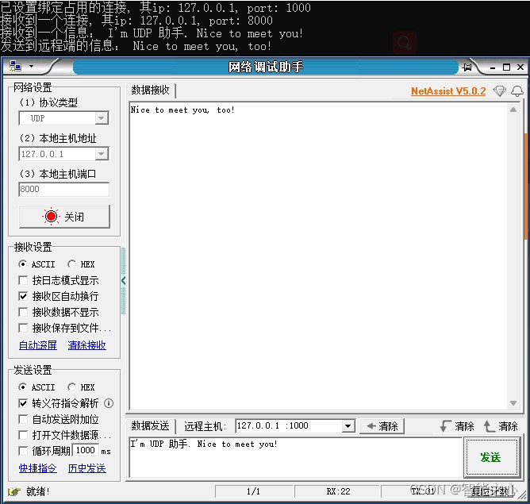Click the diamond icon beside NetAssist V5.0.2

499,90
